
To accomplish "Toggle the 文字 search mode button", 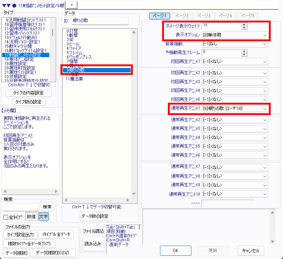I will (x=43, y=217).
